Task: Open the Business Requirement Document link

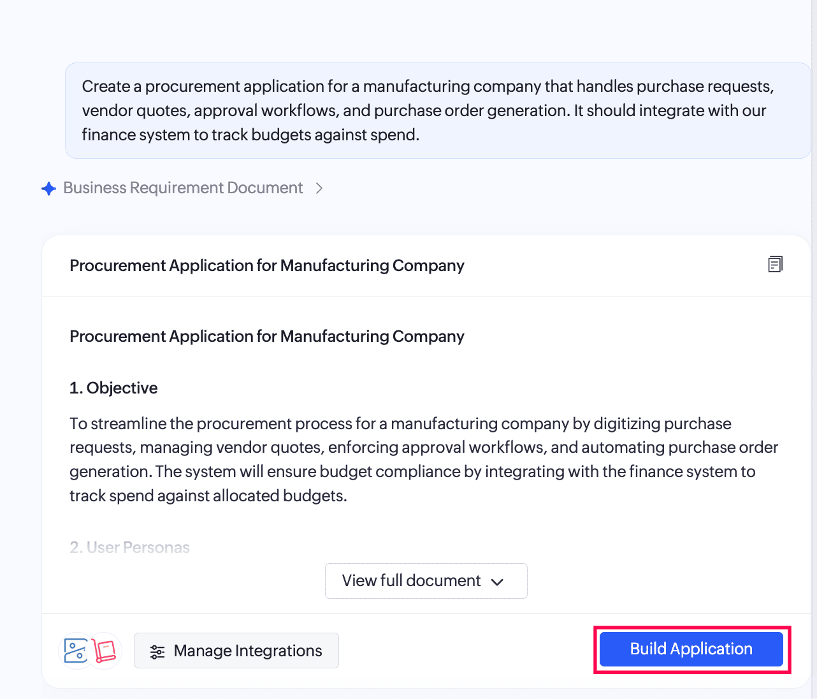Action: tap(183, 188)
